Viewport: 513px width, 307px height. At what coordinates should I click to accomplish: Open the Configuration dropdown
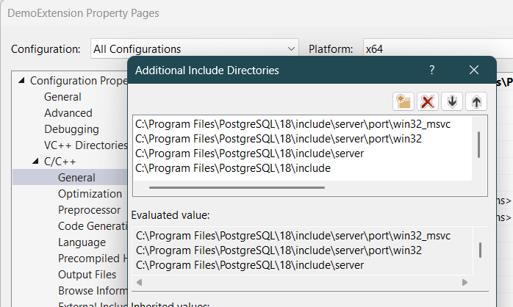click(194, 49)
